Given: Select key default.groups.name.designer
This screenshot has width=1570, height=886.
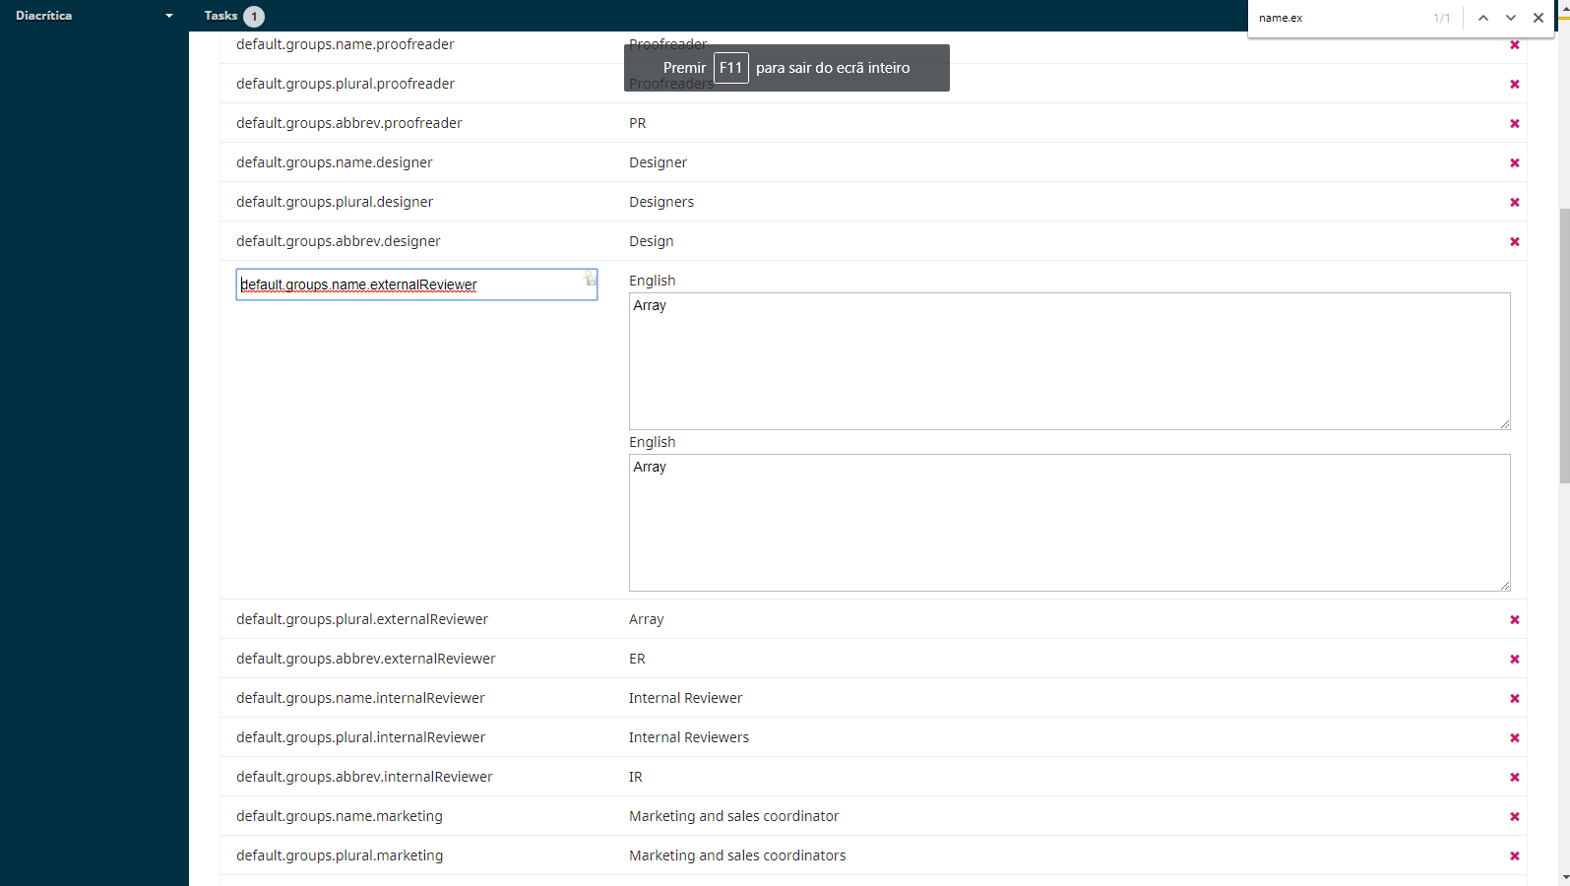Looking at the screenshot, I should [x=335, y=162].
